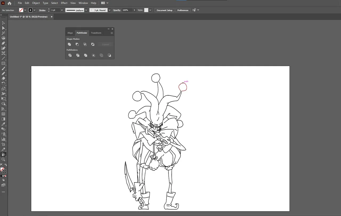Click the underlined Stroke label
This screenshot has height=216, width=341.
tap(42, 10)
